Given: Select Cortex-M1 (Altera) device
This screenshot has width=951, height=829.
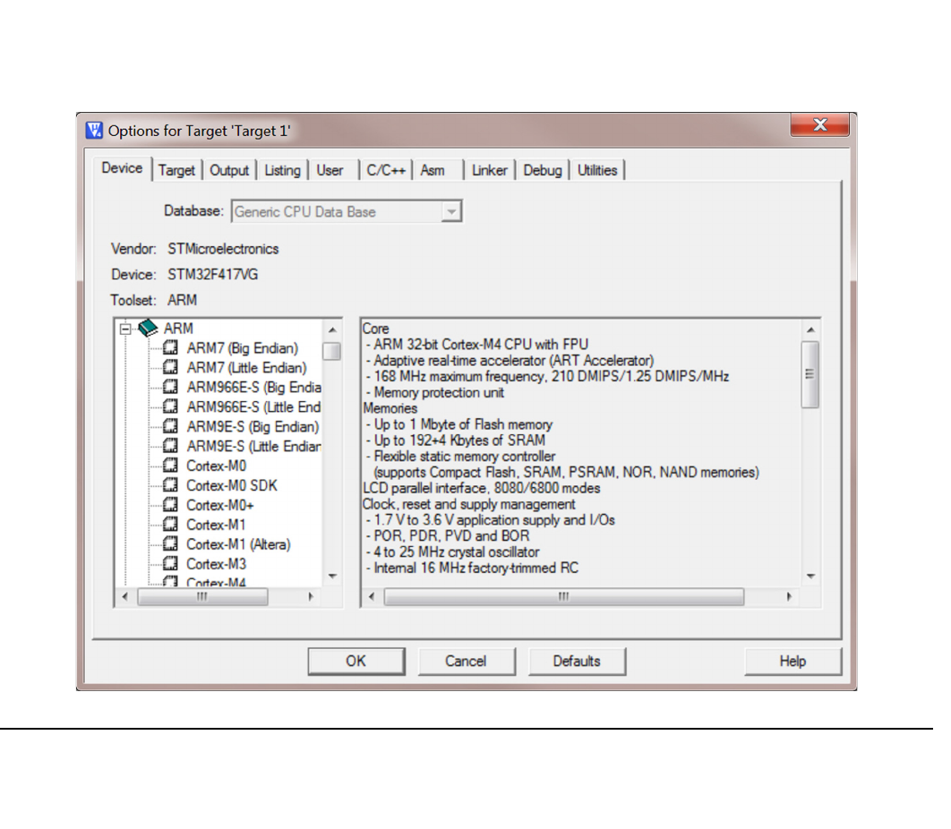Looking at the screenshot, I should point(238,544).
